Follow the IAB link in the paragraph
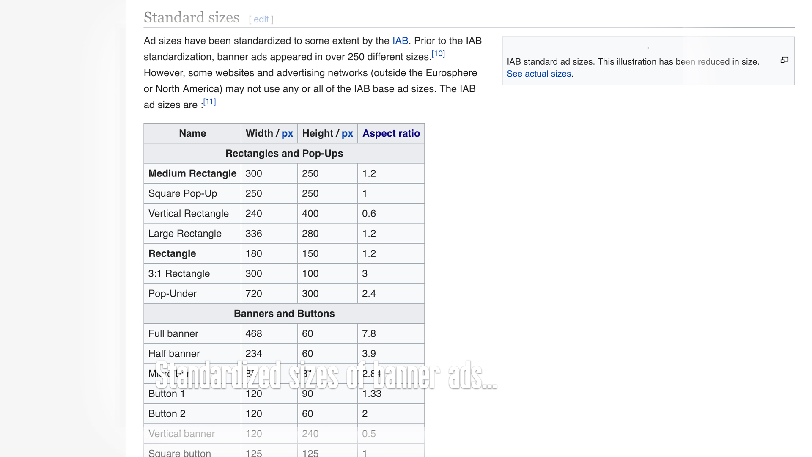This screenshot has height=457, width=812. point(400,41)
